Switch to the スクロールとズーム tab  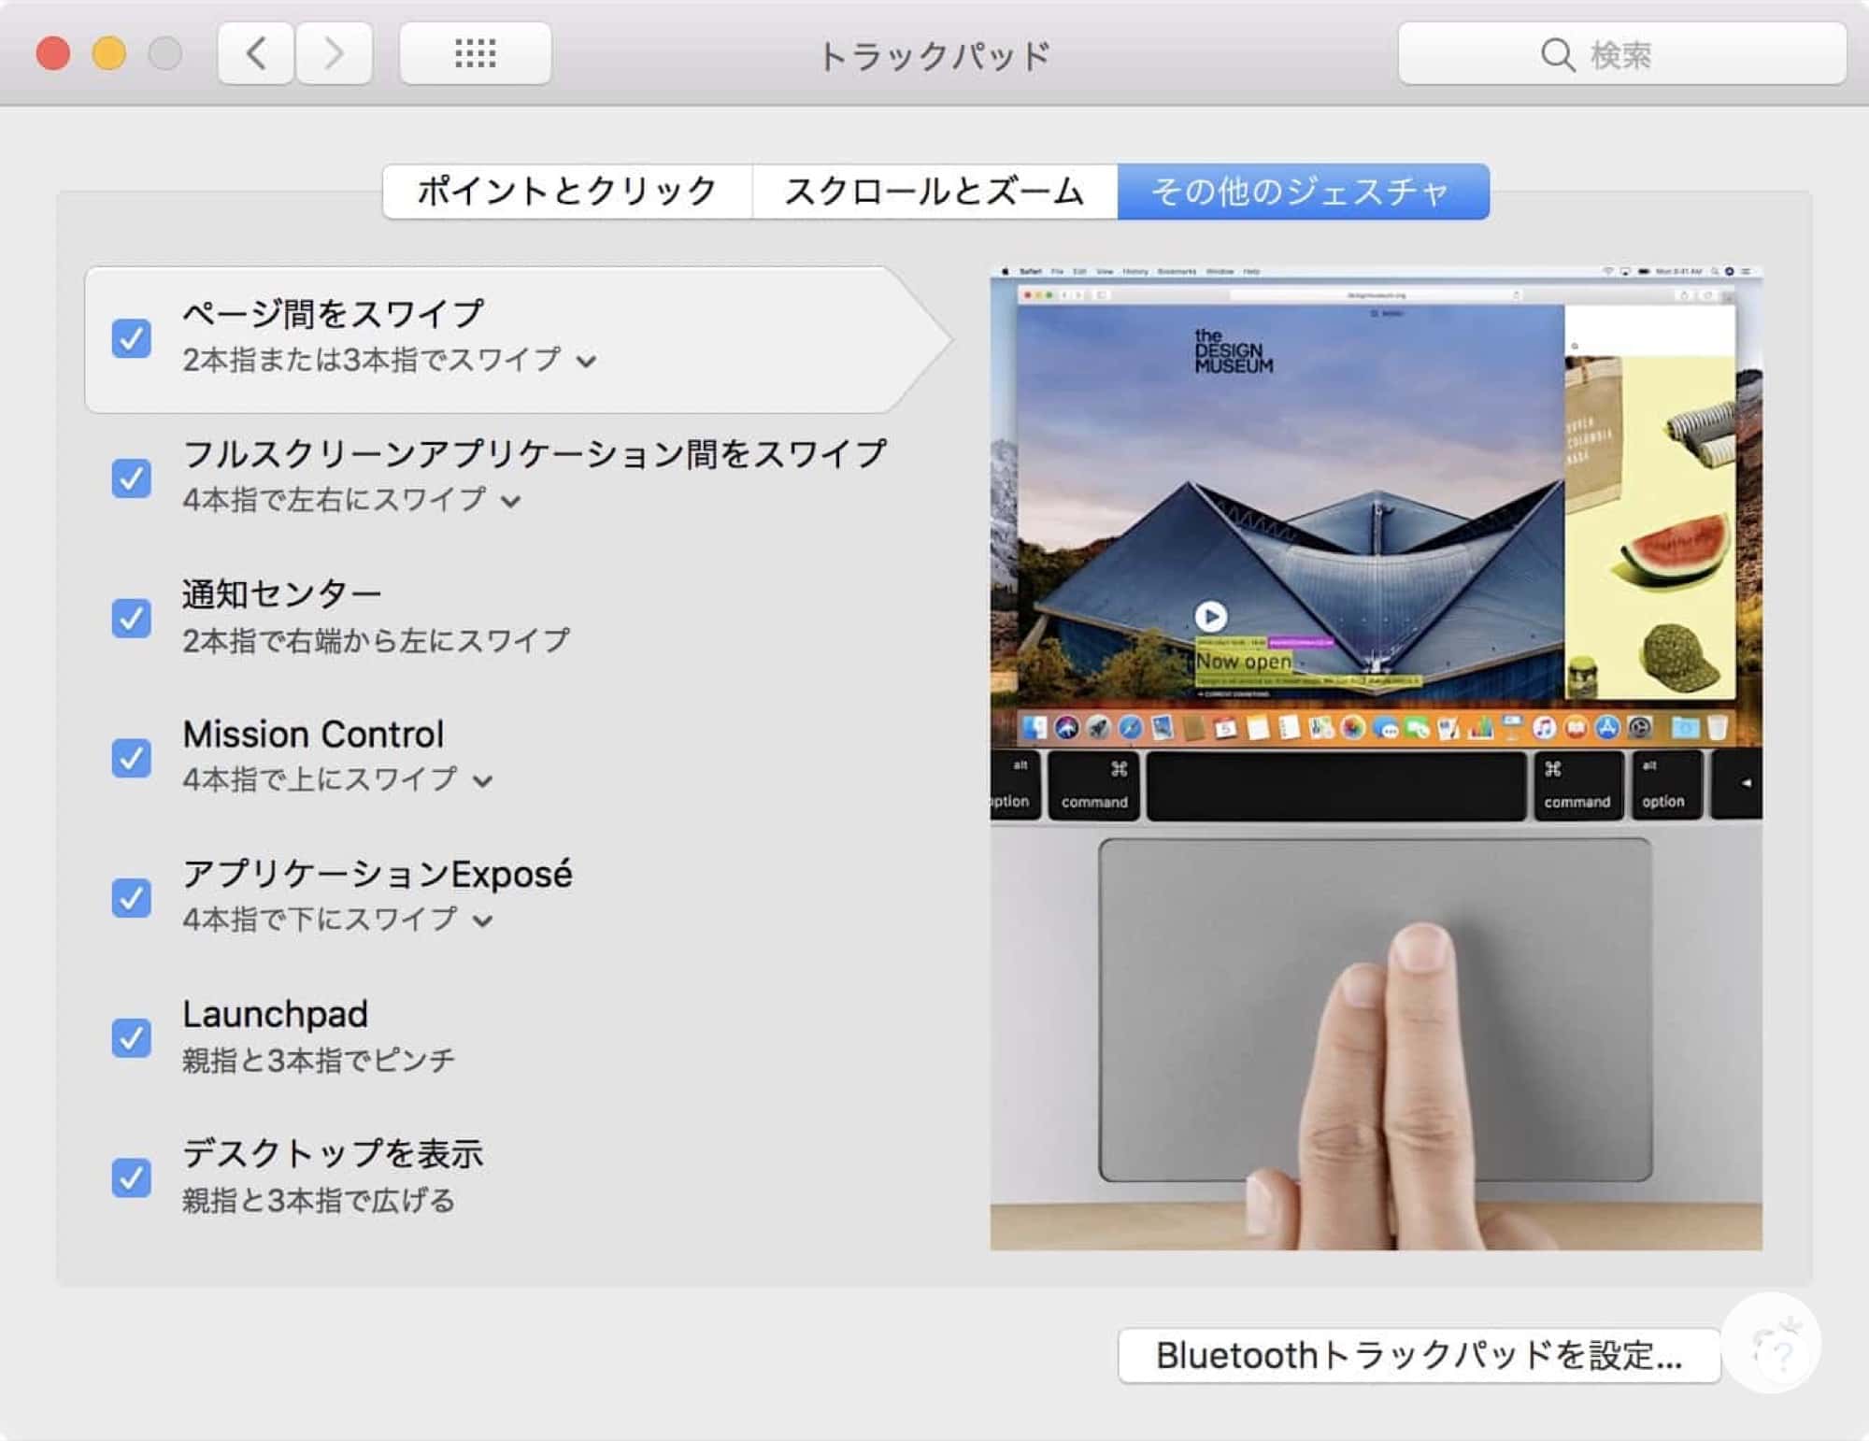click(934, 192)
